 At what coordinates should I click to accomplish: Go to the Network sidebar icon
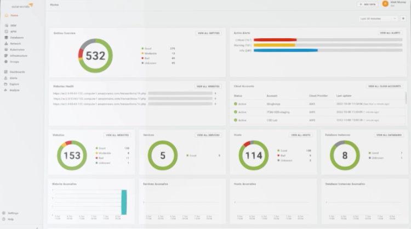[6, 43]
